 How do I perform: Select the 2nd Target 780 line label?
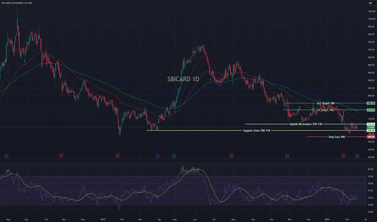click(325, 103)
